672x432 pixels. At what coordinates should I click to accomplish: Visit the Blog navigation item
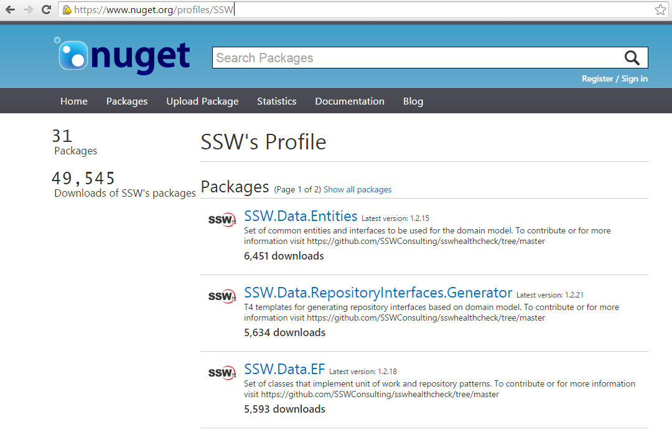pyautogui.click(x=413, y=101)
